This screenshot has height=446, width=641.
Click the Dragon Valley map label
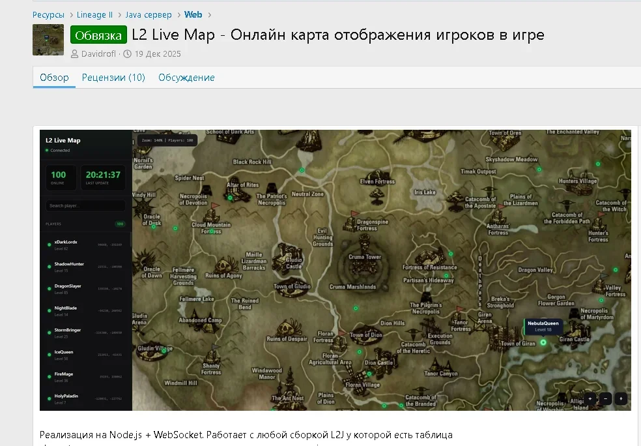[535, 270]
